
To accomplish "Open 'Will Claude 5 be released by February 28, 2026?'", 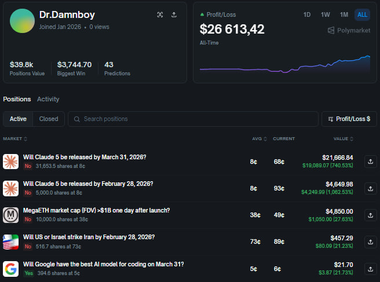I will 88,184.
